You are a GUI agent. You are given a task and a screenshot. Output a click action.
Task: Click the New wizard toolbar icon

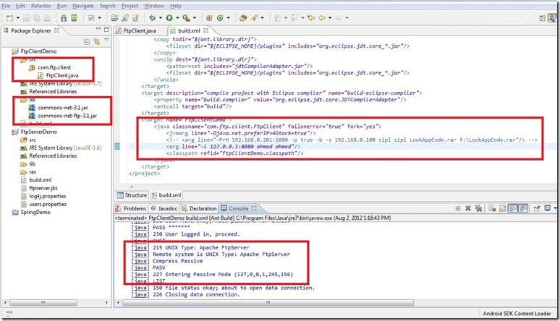pyautogui.click(x=9, y=18)
